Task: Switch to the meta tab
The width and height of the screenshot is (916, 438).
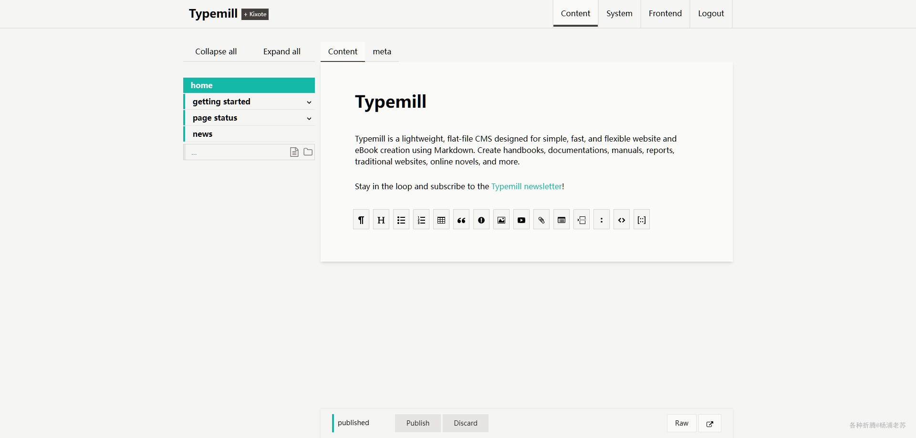Action: [382, 51]
